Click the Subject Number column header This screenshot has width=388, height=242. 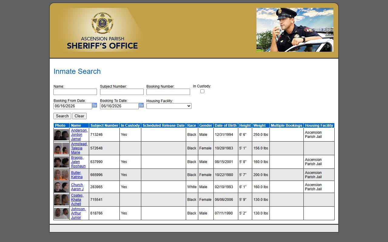(x=104, y=125)
